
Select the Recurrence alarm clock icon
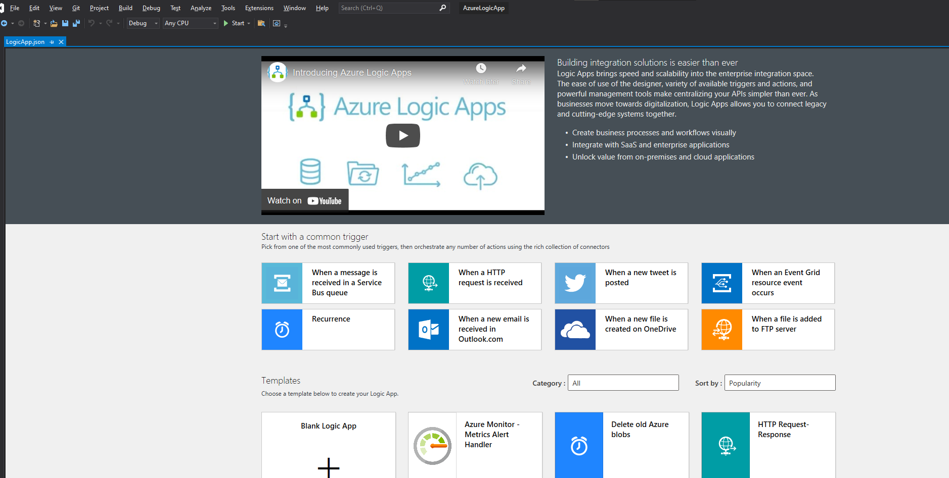tap(282, 330)
